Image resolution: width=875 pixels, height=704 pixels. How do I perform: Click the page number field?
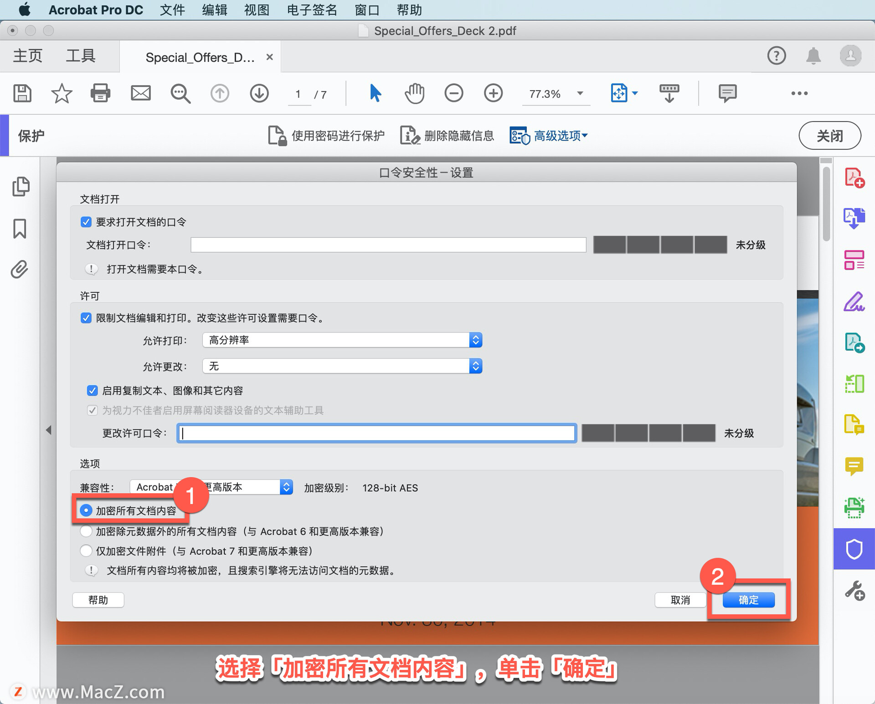pos(299,94)
